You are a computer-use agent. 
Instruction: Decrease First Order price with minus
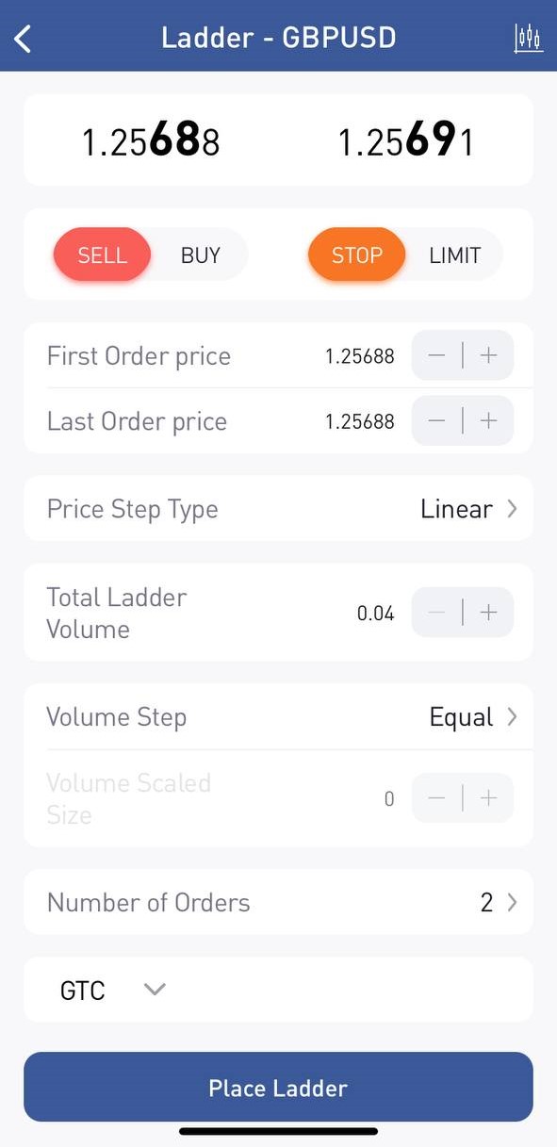click(x=436, y=356)
